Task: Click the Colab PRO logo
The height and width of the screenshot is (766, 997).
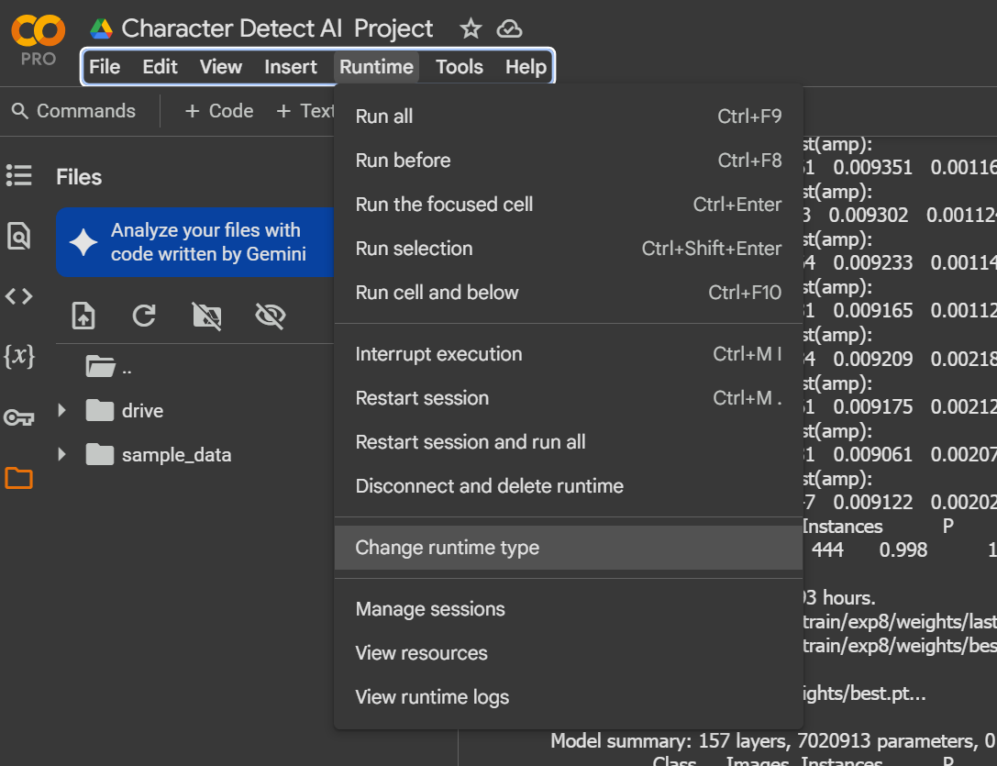Action: [x=39, y=39]
